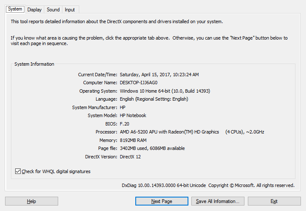This screenshot has width=306, height=211.
Task: Go to Next Page
Action: point(161,201)
